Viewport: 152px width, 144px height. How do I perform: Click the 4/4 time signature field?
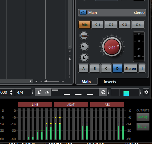click(23, 92)
